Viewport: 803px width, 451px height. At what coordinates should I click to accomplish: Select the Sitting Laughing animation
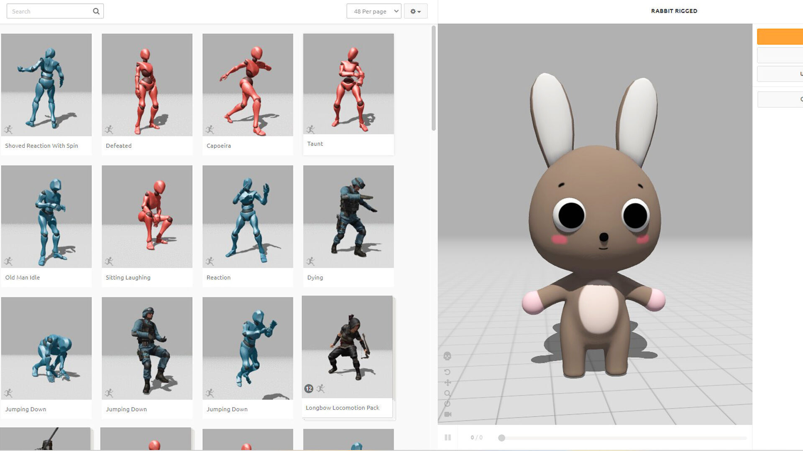click(147, 217)
